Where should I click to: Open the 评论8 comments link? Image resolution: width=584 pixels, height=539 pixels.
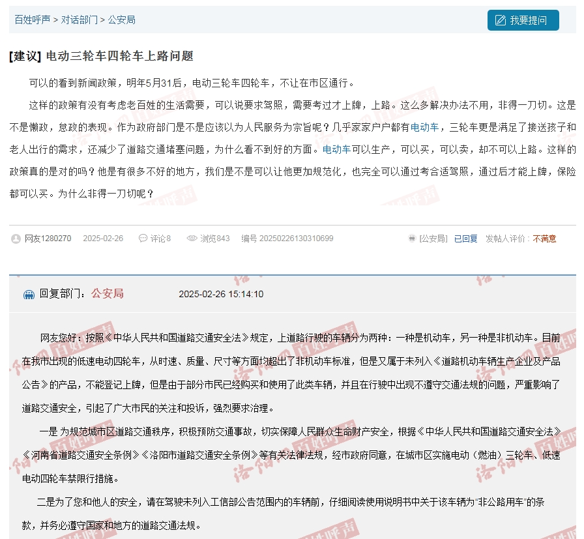(x=160, y=239)
